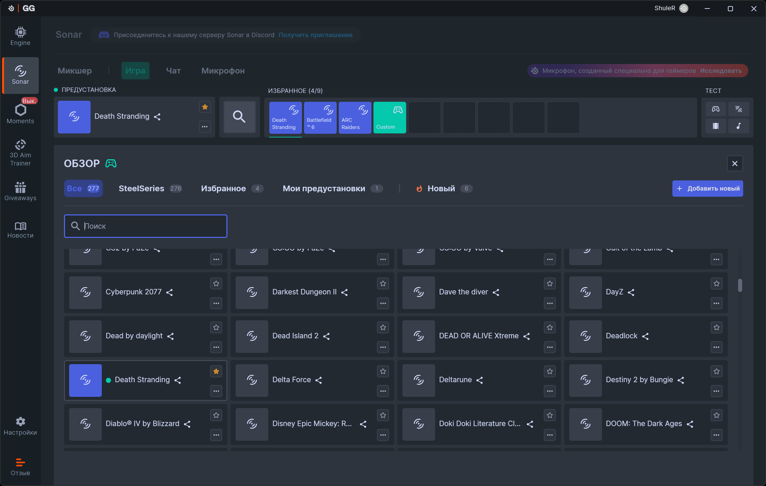
Task: Click the film strip test icon
Action: tap(716, 126)
